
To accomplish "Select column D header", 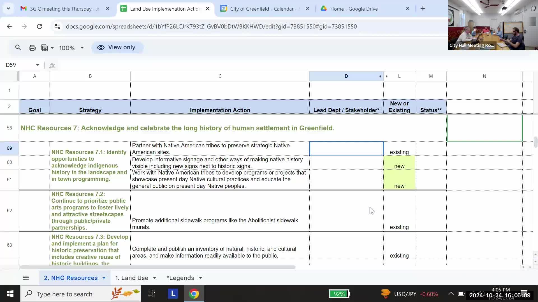I will (x=346, y=76).
